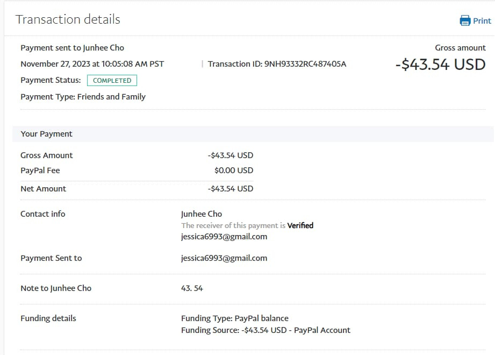
Task: Select the COMPLETED payment status badge
Action: (x=112, y=81)
